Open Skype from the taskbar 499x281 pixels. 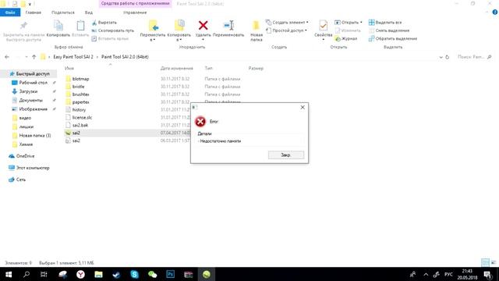click(x=134, y=274)
